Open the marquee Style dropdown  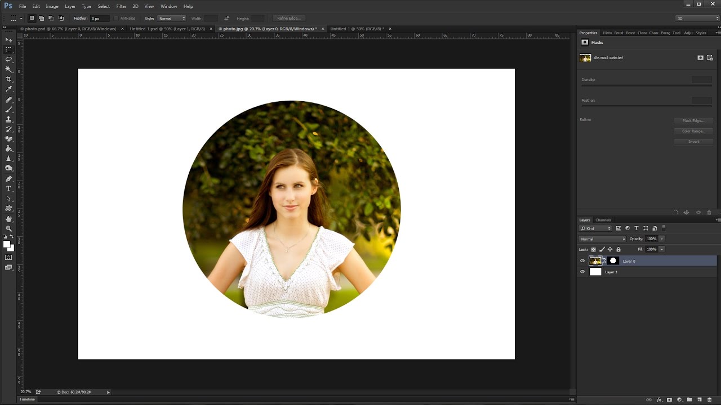pyautogui.click(x=172, y=19)
